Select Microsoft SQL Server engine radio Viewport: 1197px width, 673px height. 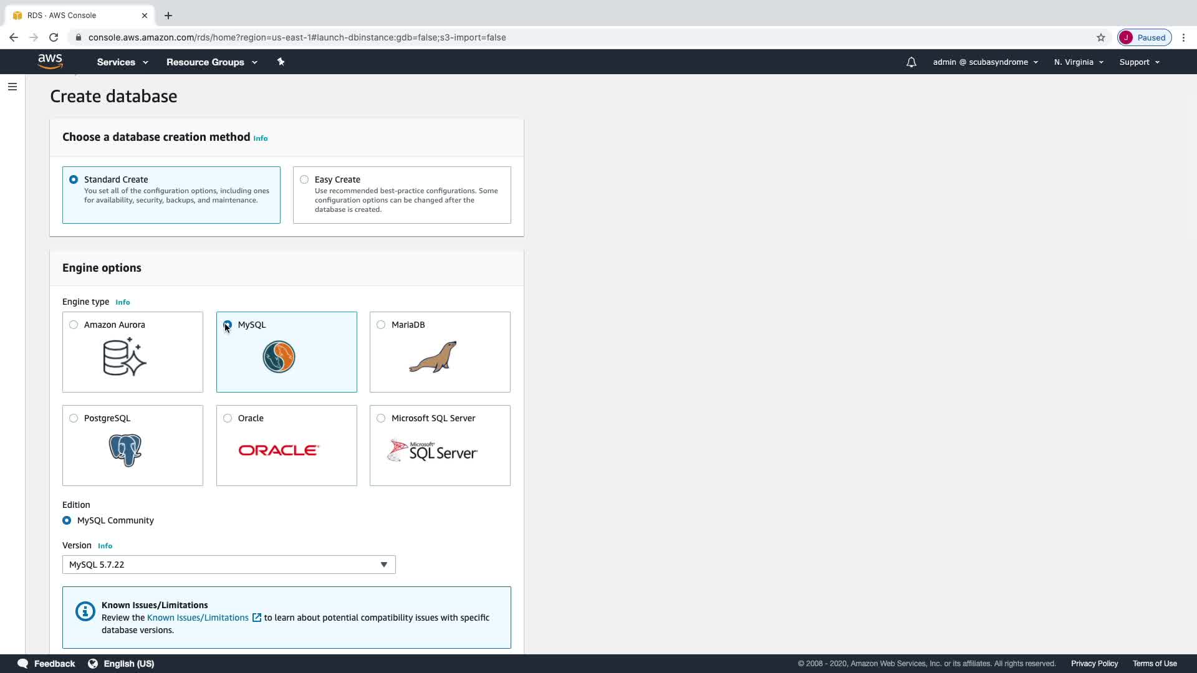pos(381,418)
